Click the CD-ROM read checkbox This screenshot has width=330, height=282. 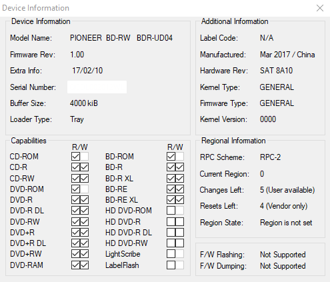tap(75, 157)
